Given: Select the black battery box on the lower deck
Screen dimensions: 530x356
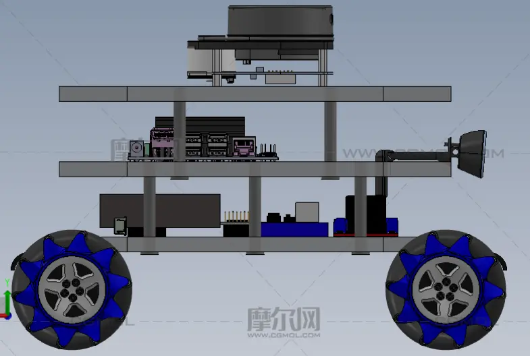Looking at the screenshot, I should pyautogui.click(x=159, y=210).
